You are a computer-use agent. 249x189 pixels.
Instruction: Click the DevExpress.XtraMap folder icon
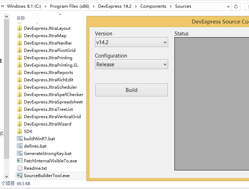click(20, 36)
